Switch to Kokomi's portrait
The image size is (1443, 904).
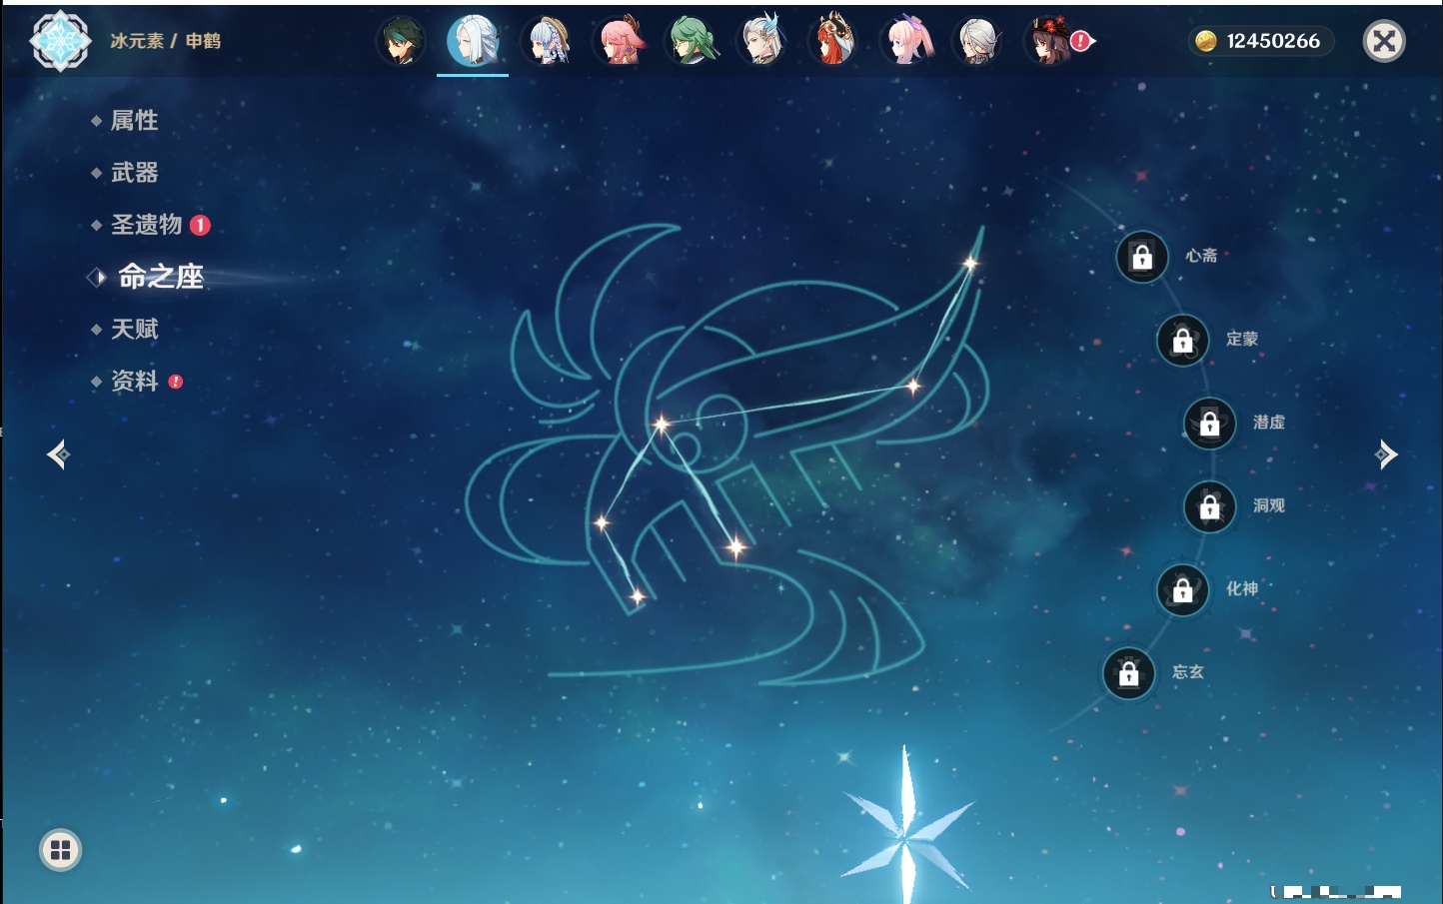pyautogui.click(x=906, y=41)
